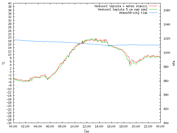Click the 920 pressure axis label
177x133 pixels.
click(x=166, y=109)
